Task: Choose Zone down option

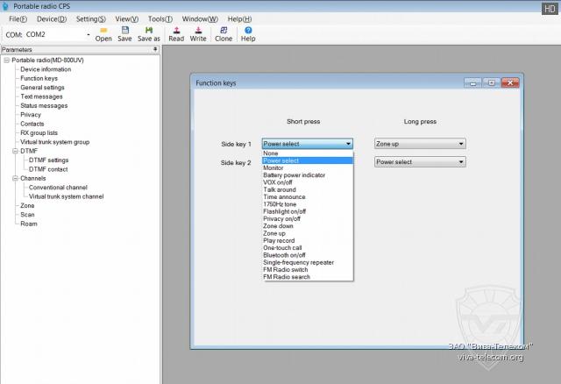Action: (x=308, y=226)
